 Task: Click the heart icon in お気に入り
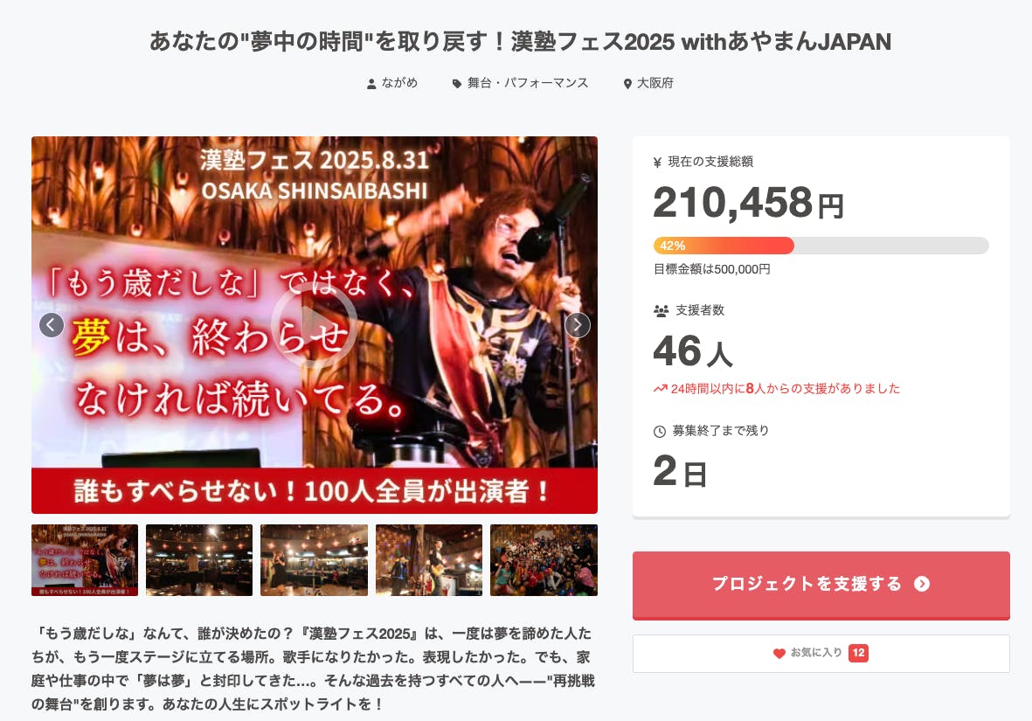[779, 653]
